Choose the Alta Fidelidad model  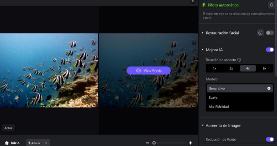(219, 106)
